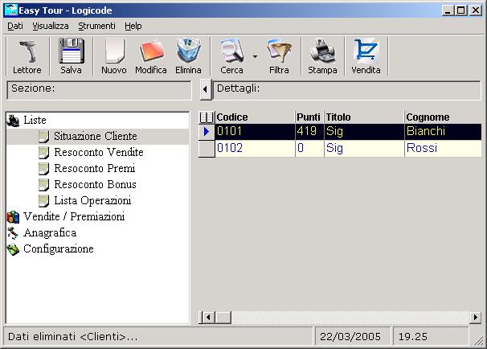The height and width of the screenshot is (349, 487).
Task: Collapse the Dettagli panel arrow button
Action: pos(205,89)
